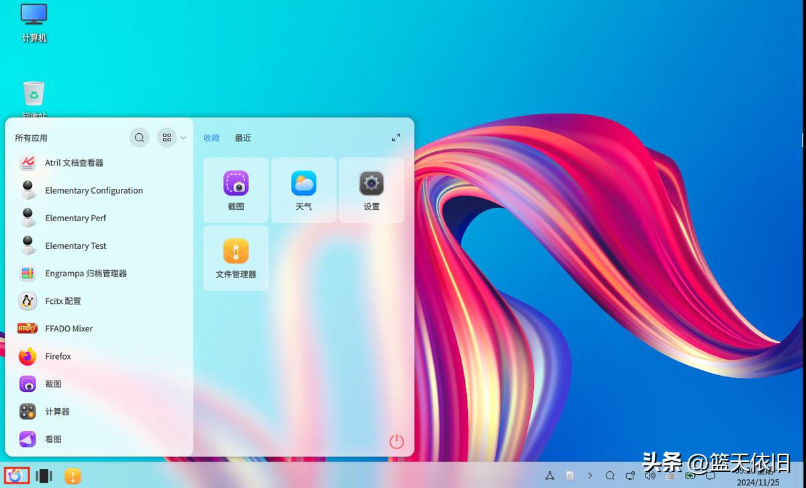Open 设置 settings from favorites
Screen dimensions: 806x488
371,190
